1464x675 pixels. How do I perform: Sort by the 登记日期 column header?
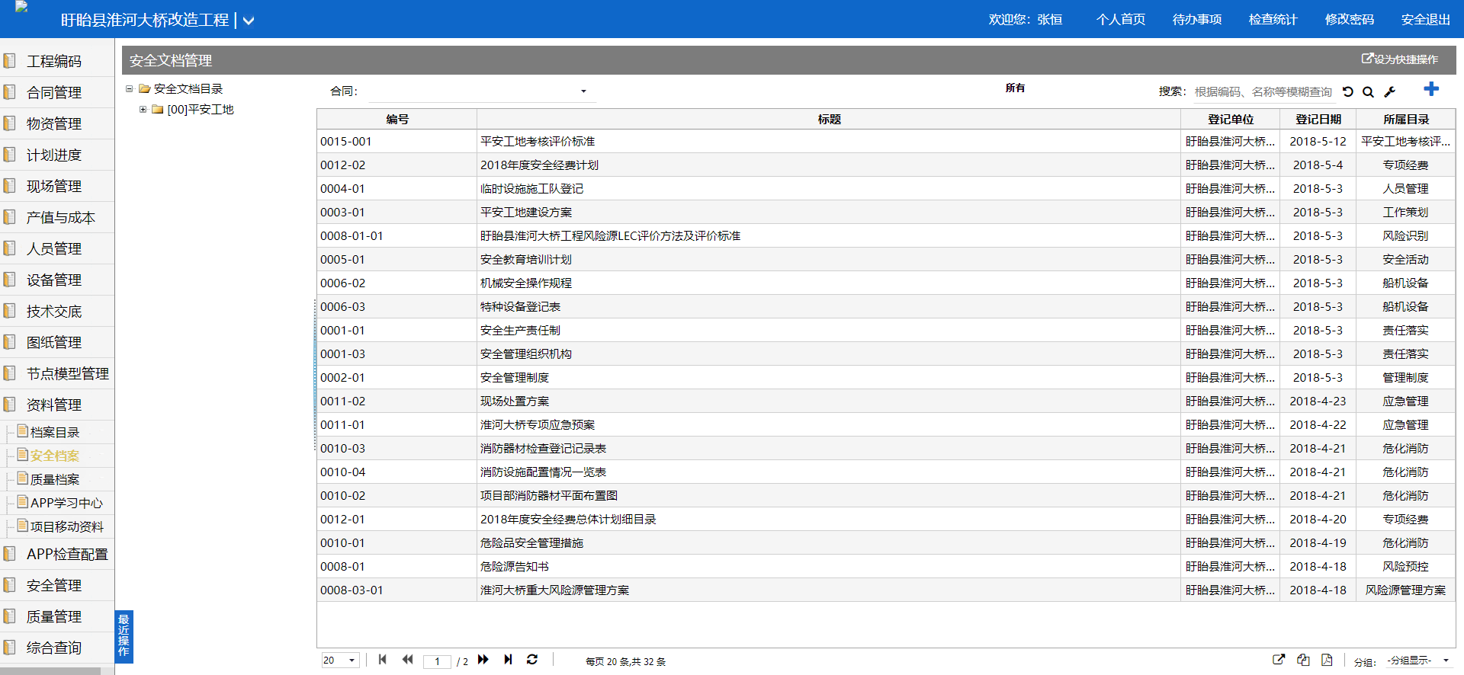click(x=1318, y=119)
